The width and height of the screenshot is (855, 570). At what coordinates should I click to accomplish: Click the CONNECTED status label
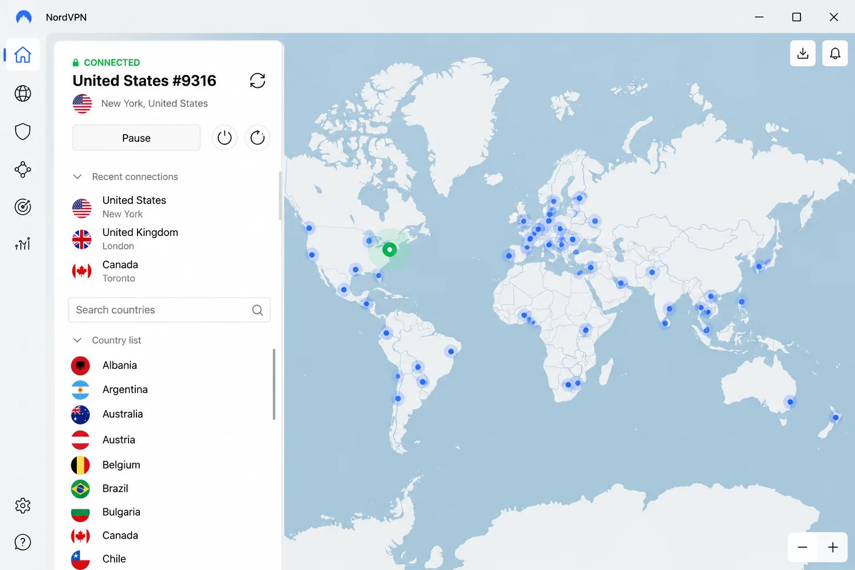coord(112,62)
